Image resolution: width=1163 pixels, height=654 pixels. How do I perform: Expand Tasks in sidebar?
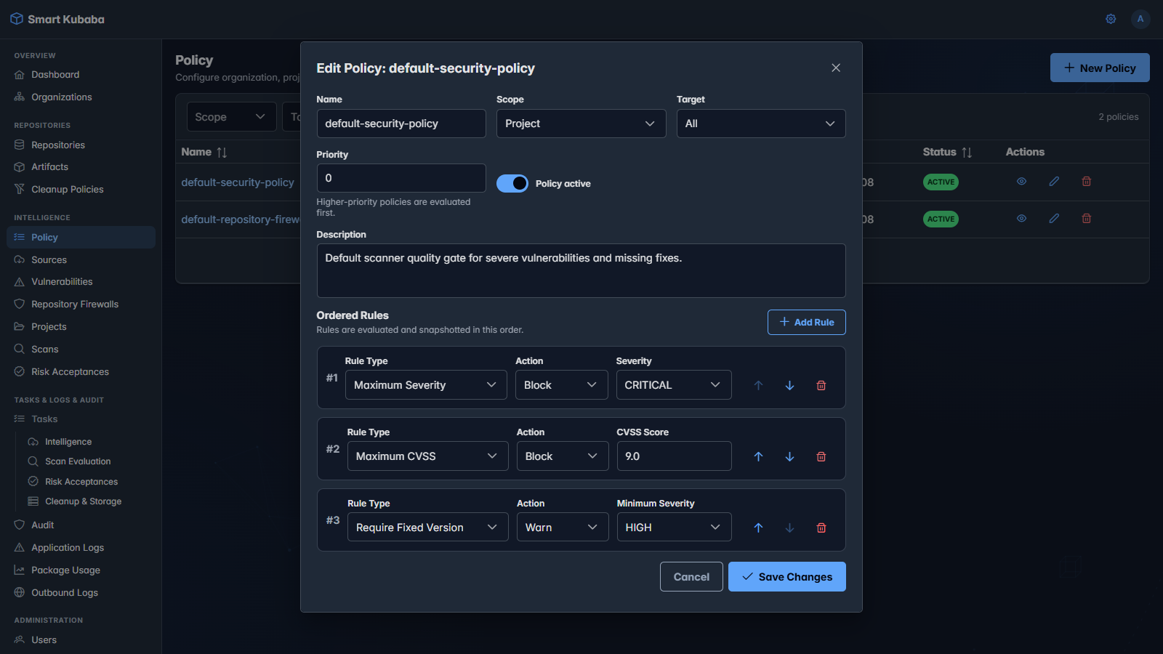81,419
